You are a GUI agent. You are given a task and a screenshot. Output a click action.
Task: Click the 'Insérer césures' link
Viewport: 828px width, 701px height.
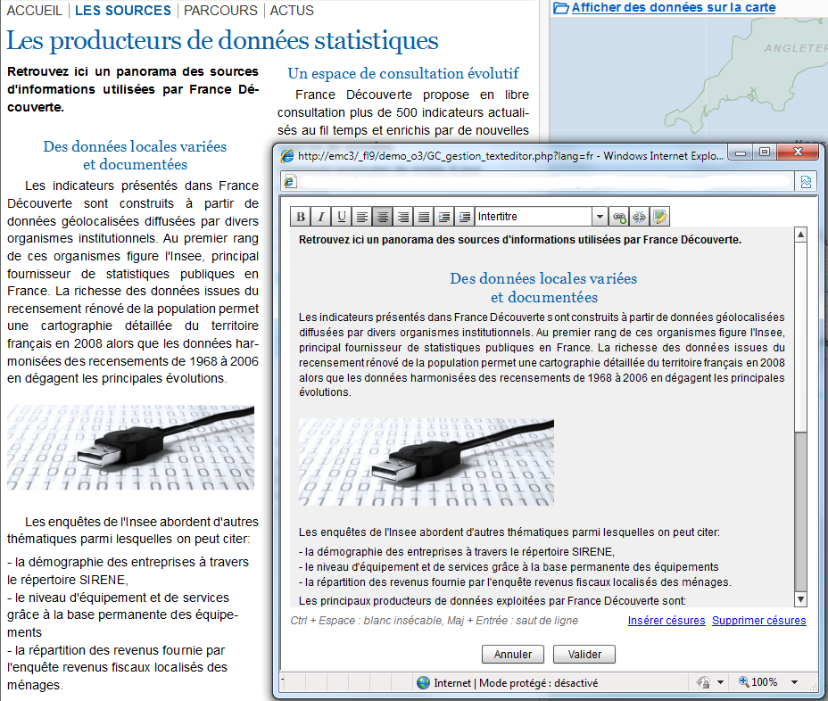pyautogui.click(x=667, y=620)
